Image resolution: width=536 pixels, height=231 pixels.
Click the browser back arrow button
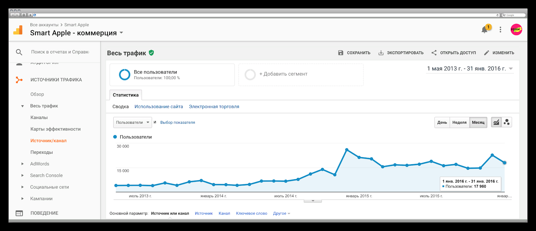pos(12,15)
